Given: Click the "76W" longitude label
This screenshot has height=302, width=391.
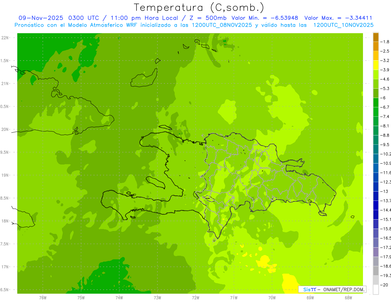Looking at the screenshot, I should (x=43, y=297).
